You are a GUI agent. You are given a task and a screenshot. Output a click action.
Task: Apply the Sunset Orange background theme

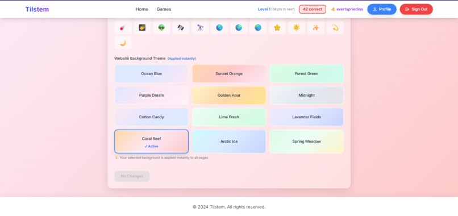click(229, 74)
